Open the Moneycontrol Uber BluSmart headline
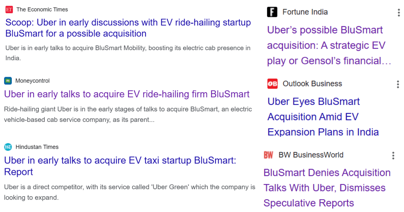The height and width of the screenshot is (212, 404). (127, 94)
